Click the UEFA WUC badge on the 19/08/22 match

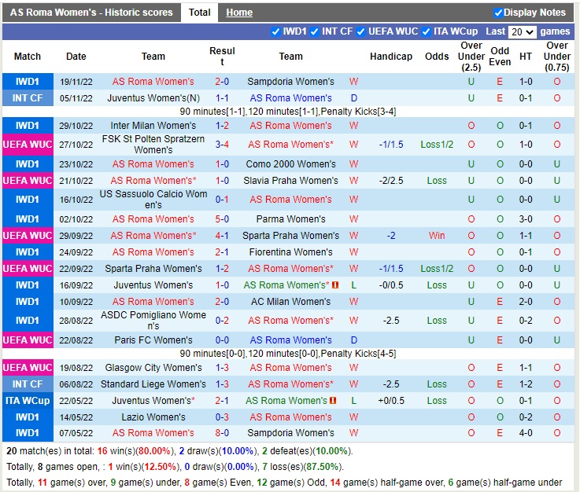click(28, 368)
